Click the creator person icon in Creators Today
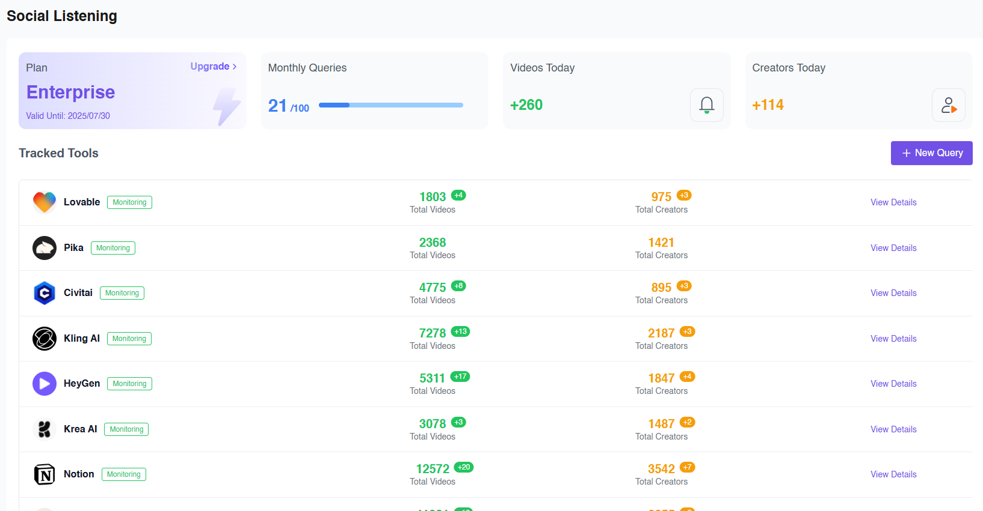 tap(949, 105)
